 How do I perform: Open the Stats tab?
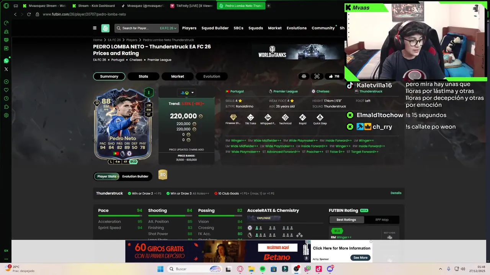pos(144,76)
